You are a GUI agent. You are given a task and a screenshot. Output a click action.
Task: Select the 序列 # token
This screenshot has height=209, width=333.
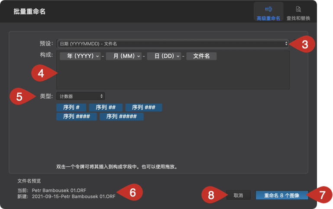(71, 108)
